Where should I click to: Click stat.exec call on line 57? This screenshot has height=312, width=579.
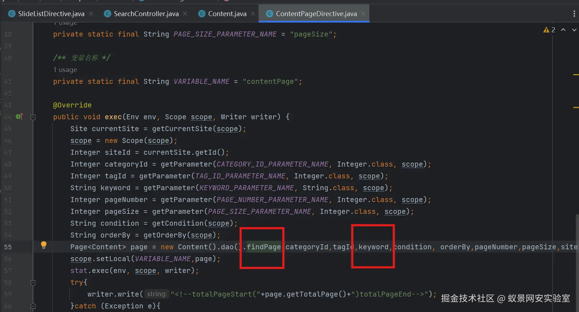[90, 270]
